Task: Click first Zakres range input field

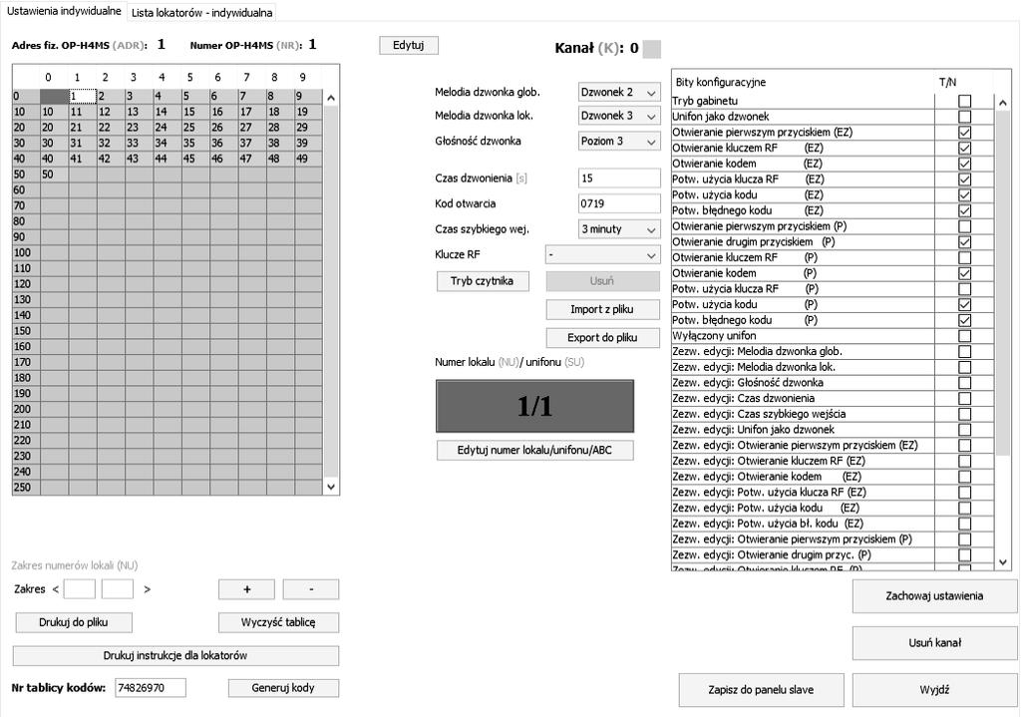Action: pyautogui.click(x=80, y=589)
